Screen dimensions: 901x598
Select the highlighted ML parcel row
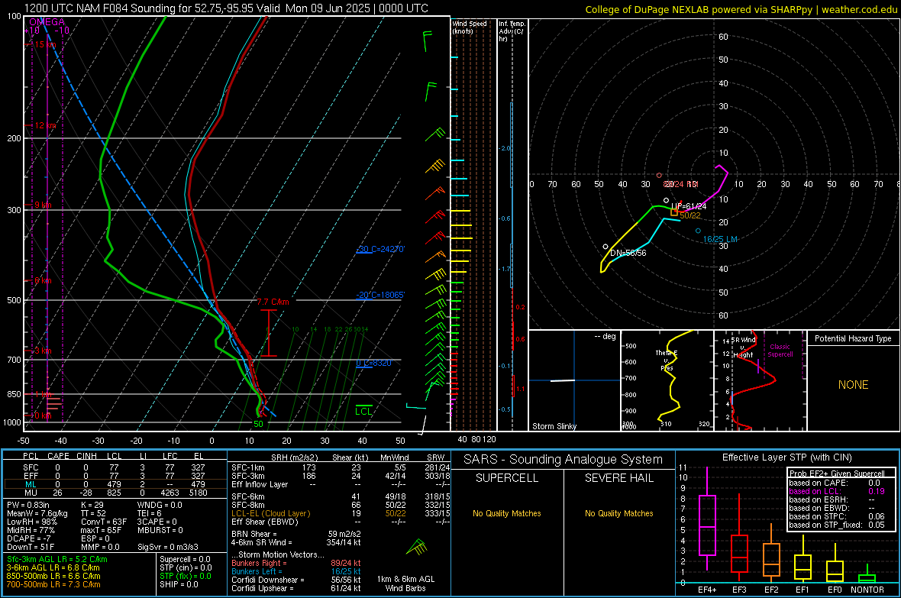[x=114, y=484]
